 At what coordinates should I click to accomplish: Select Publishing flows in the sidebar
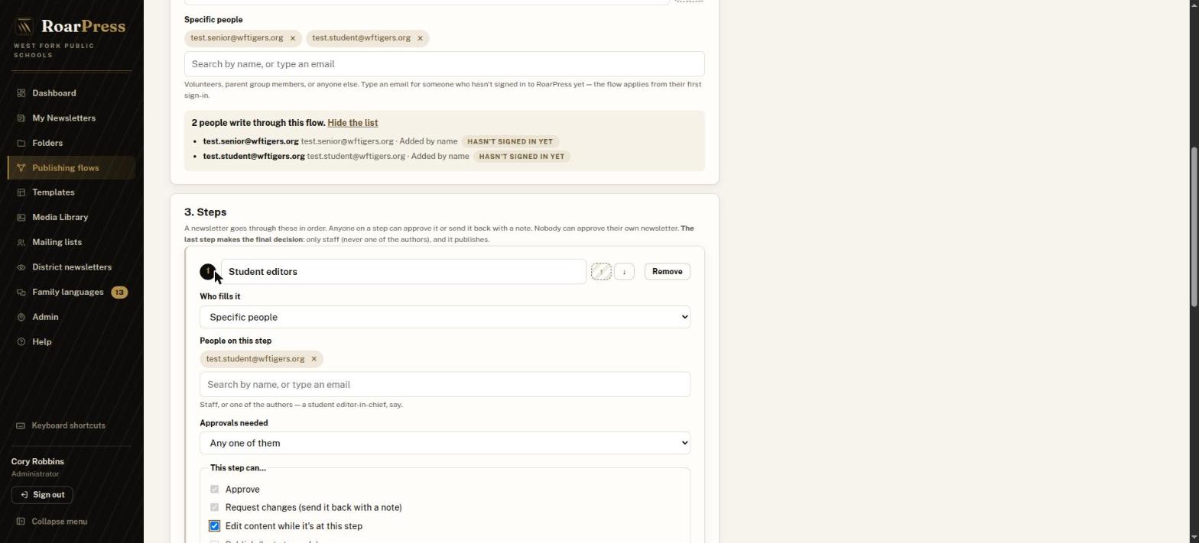[71, 168]
